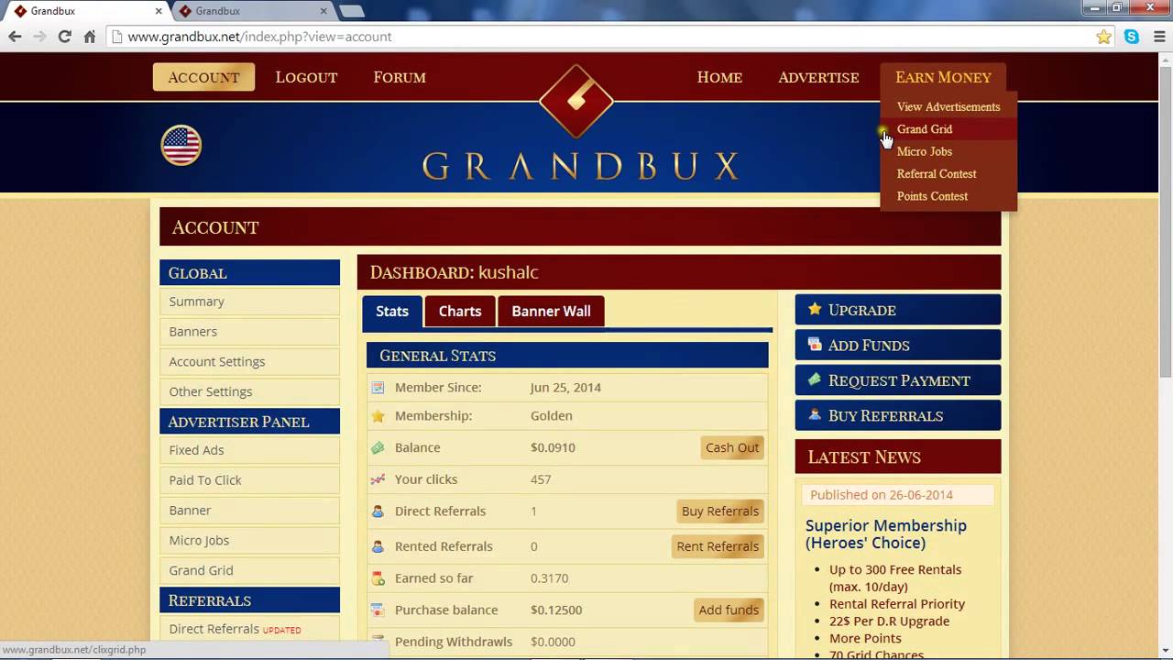Click the Earned so far icon
Image resolution: width=1173 pixels, height=660 pixels.
[378, 578]
